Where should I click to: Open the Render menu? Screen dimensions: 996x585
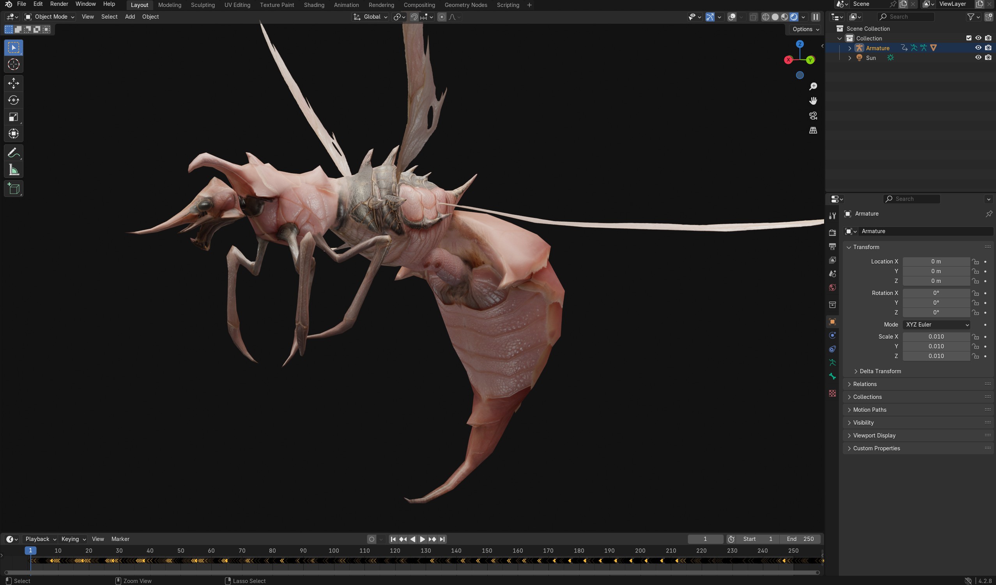point(59,4)
